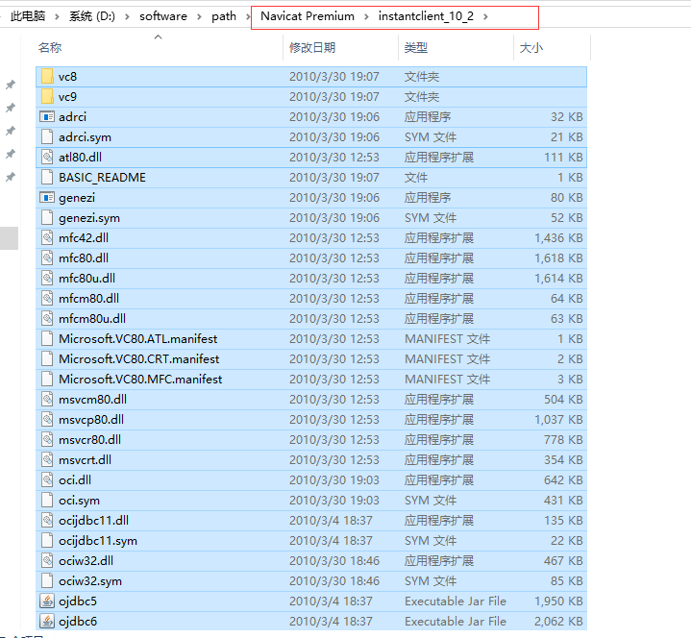Screen dimensions: 691x638
Task: Sort by the 大小 column header
Action: (531, 48)
